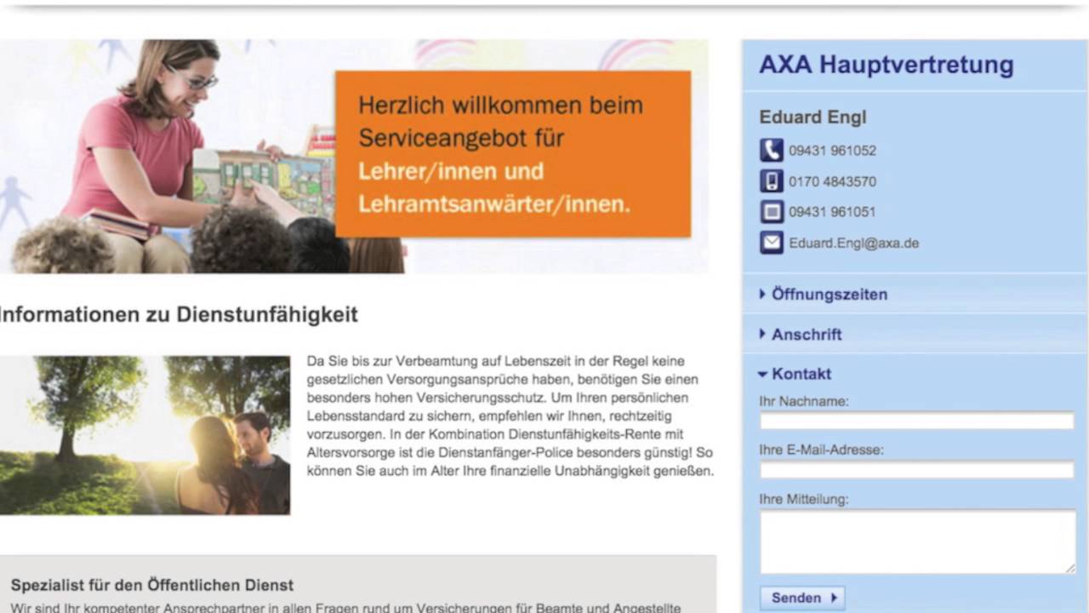
Task: Click the envelope email icon
Action: tap(771, 243)
